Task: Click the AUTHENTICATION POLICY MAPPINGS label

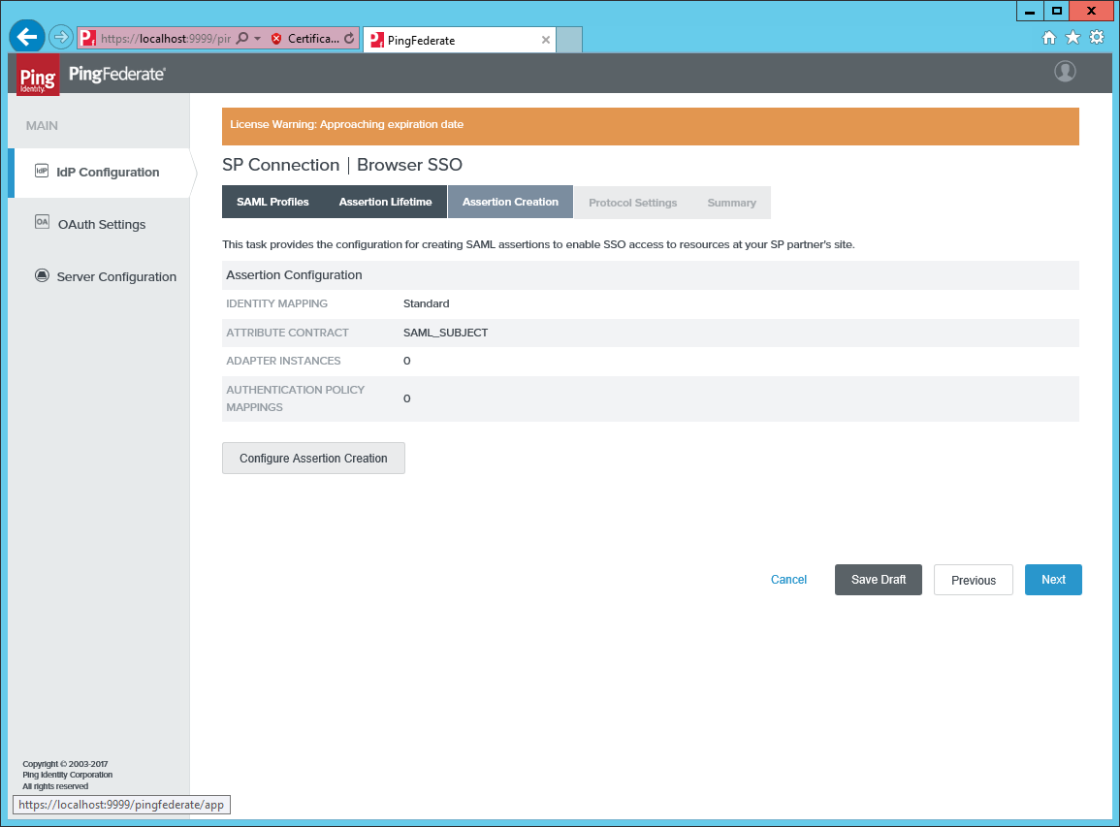Action: coord(296,398)
